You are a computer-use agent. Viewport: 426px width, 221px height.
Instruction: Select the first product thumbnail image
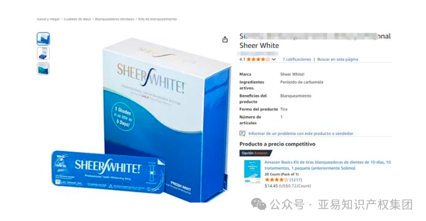[43, 39]
